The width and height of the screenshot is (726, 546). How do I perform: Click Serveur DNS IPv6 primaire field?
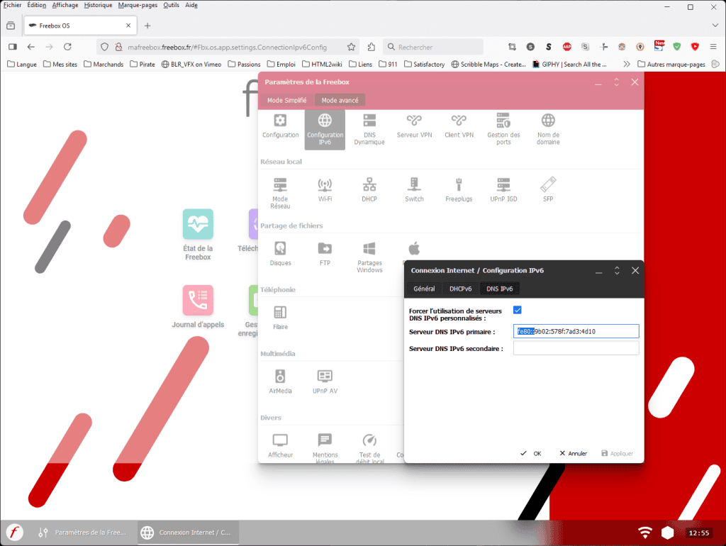(x=576, y=331)
